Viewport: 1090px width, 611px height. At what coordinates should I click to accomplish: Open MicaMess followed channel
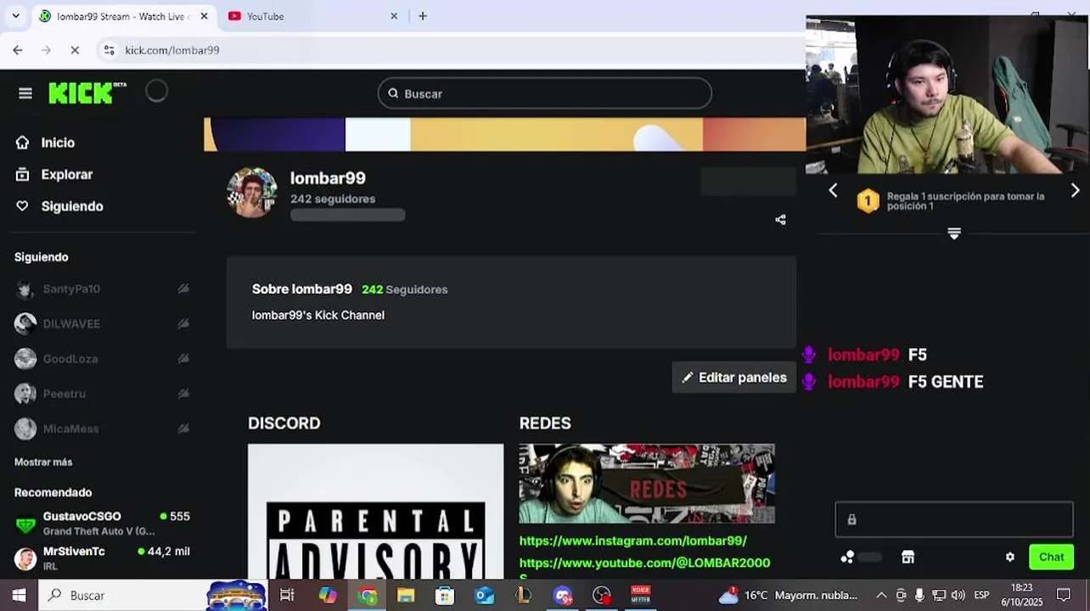pos(102,429)
